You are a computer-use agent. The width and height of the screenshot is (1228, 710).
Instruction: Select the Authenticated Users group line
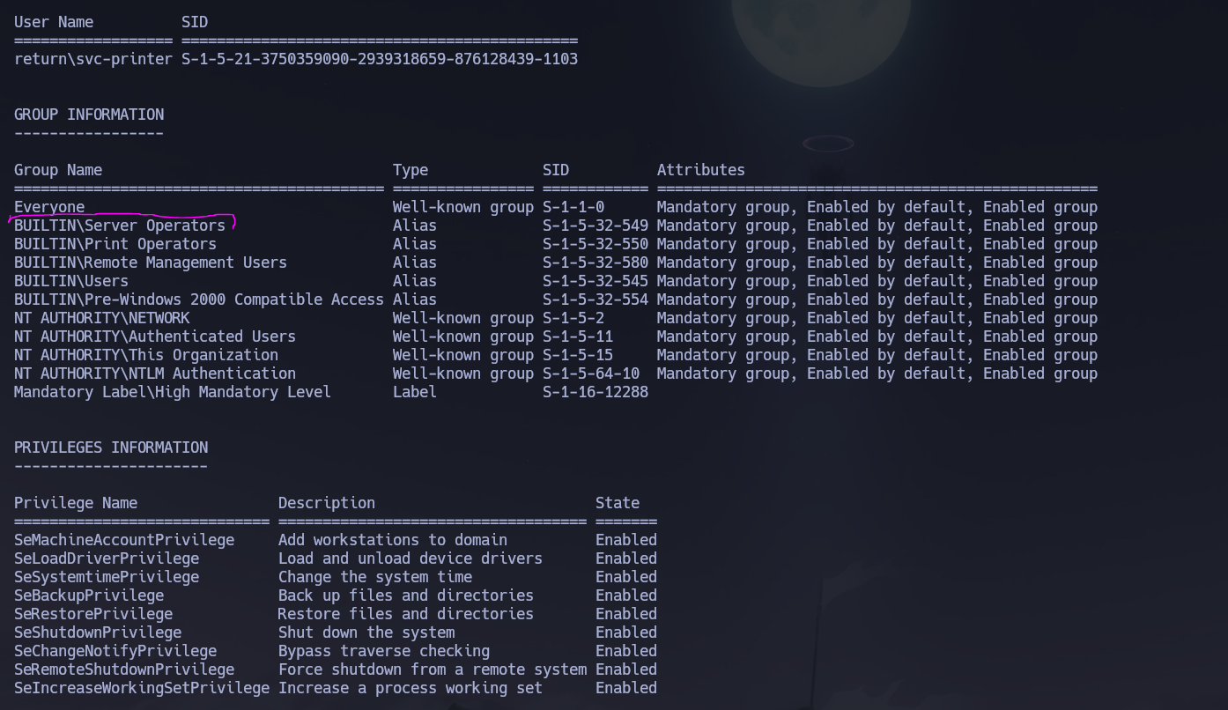click(154, 337)
